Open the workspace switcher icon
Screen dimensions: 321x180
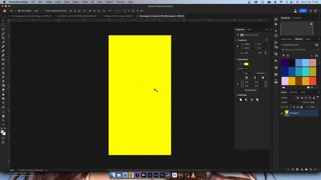coord(316,11)
